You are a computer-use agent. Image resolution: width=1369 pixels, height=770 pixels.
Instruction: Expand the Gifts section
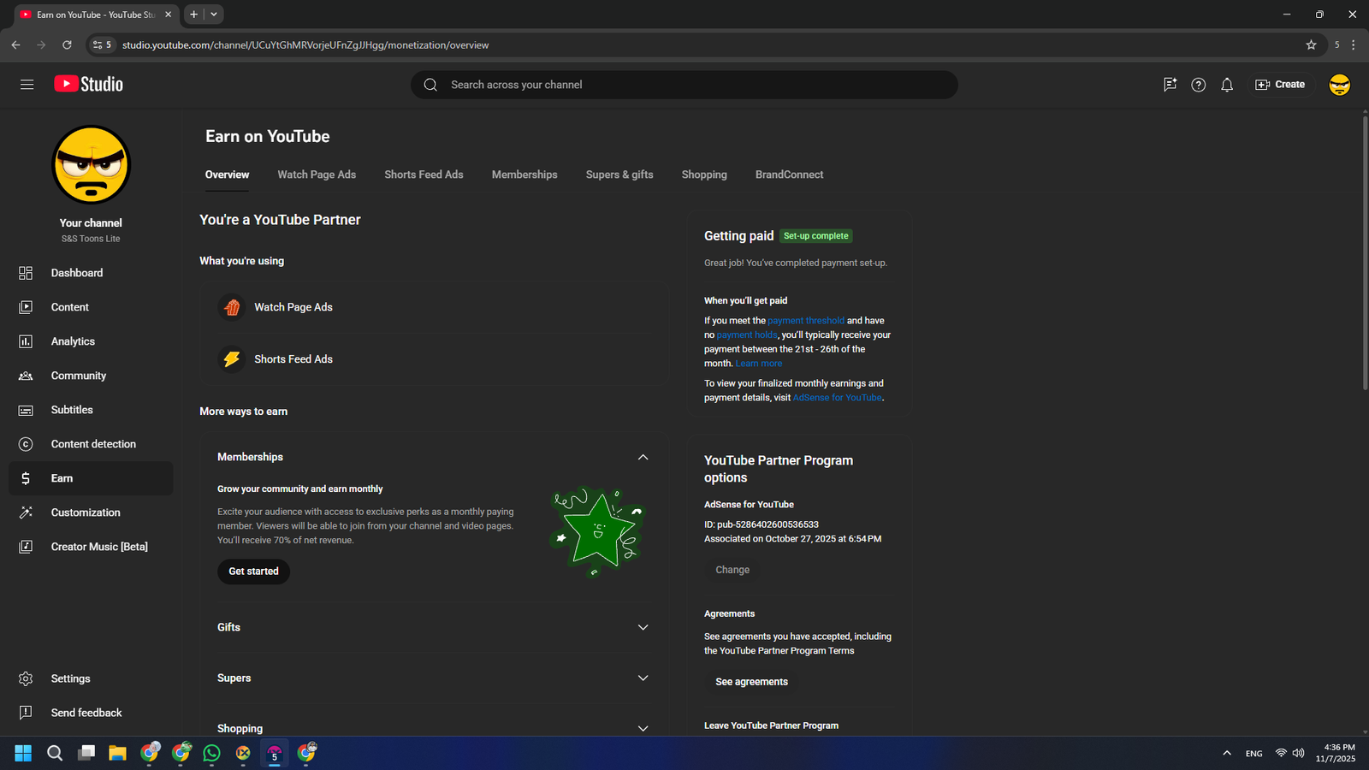point(643,627)
